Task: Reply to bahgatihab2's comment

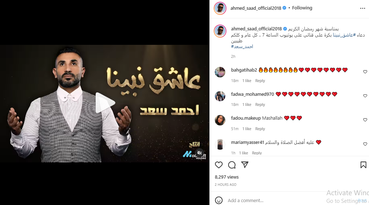Action: tap(260, 81)
